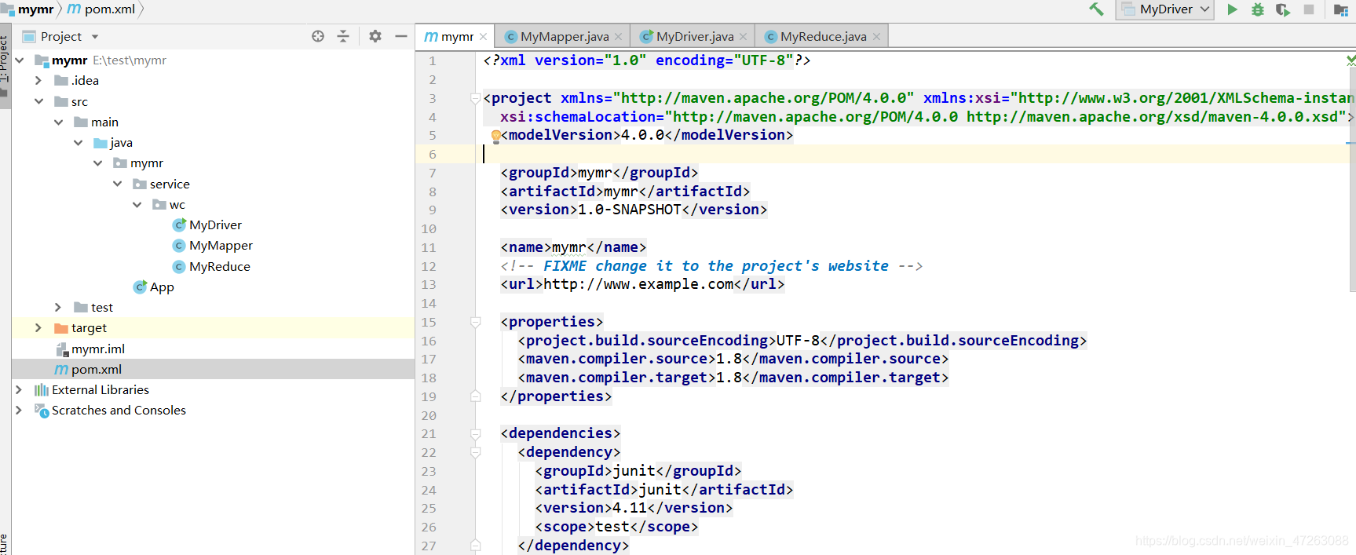The image size is (1356, 555).
Task: Click line number 10 in the gutter
Action: [x=429, y=229]
